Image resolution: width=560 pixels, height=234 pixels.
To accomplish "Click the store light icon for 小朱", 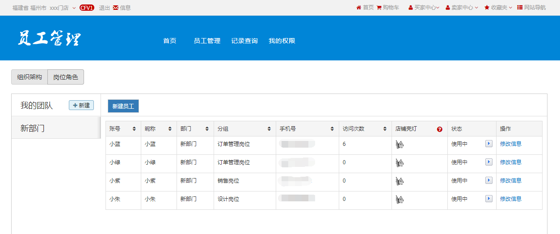I will point(400,199).
